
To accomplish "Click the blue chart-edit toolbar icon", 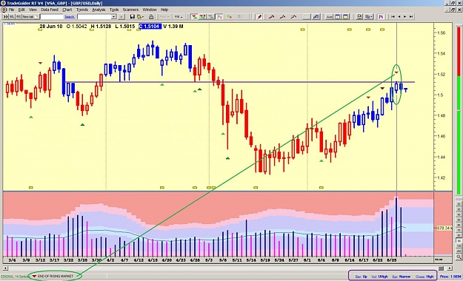I will (x=316, y=17).
